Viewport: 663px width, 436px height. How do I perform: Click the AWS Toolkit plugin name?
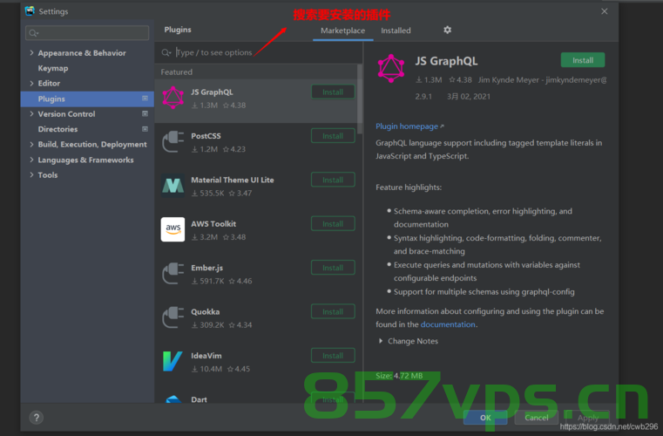pyautogui.click(x=213, y=223)
